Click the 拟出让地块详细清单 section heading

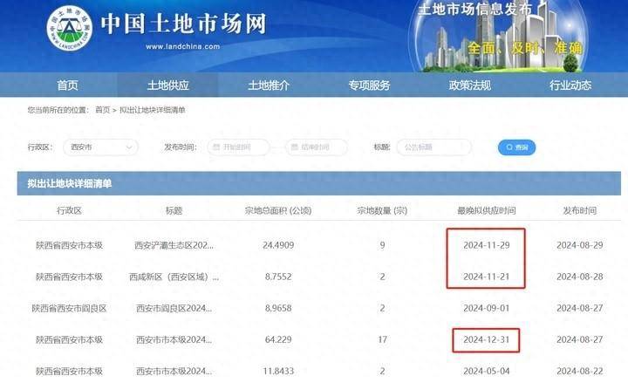[x=69, y=183]
